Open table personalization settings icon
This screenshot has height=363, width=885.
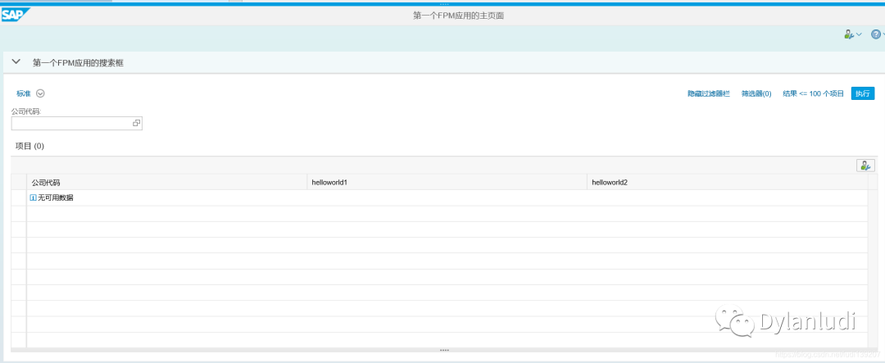(865, 166)
